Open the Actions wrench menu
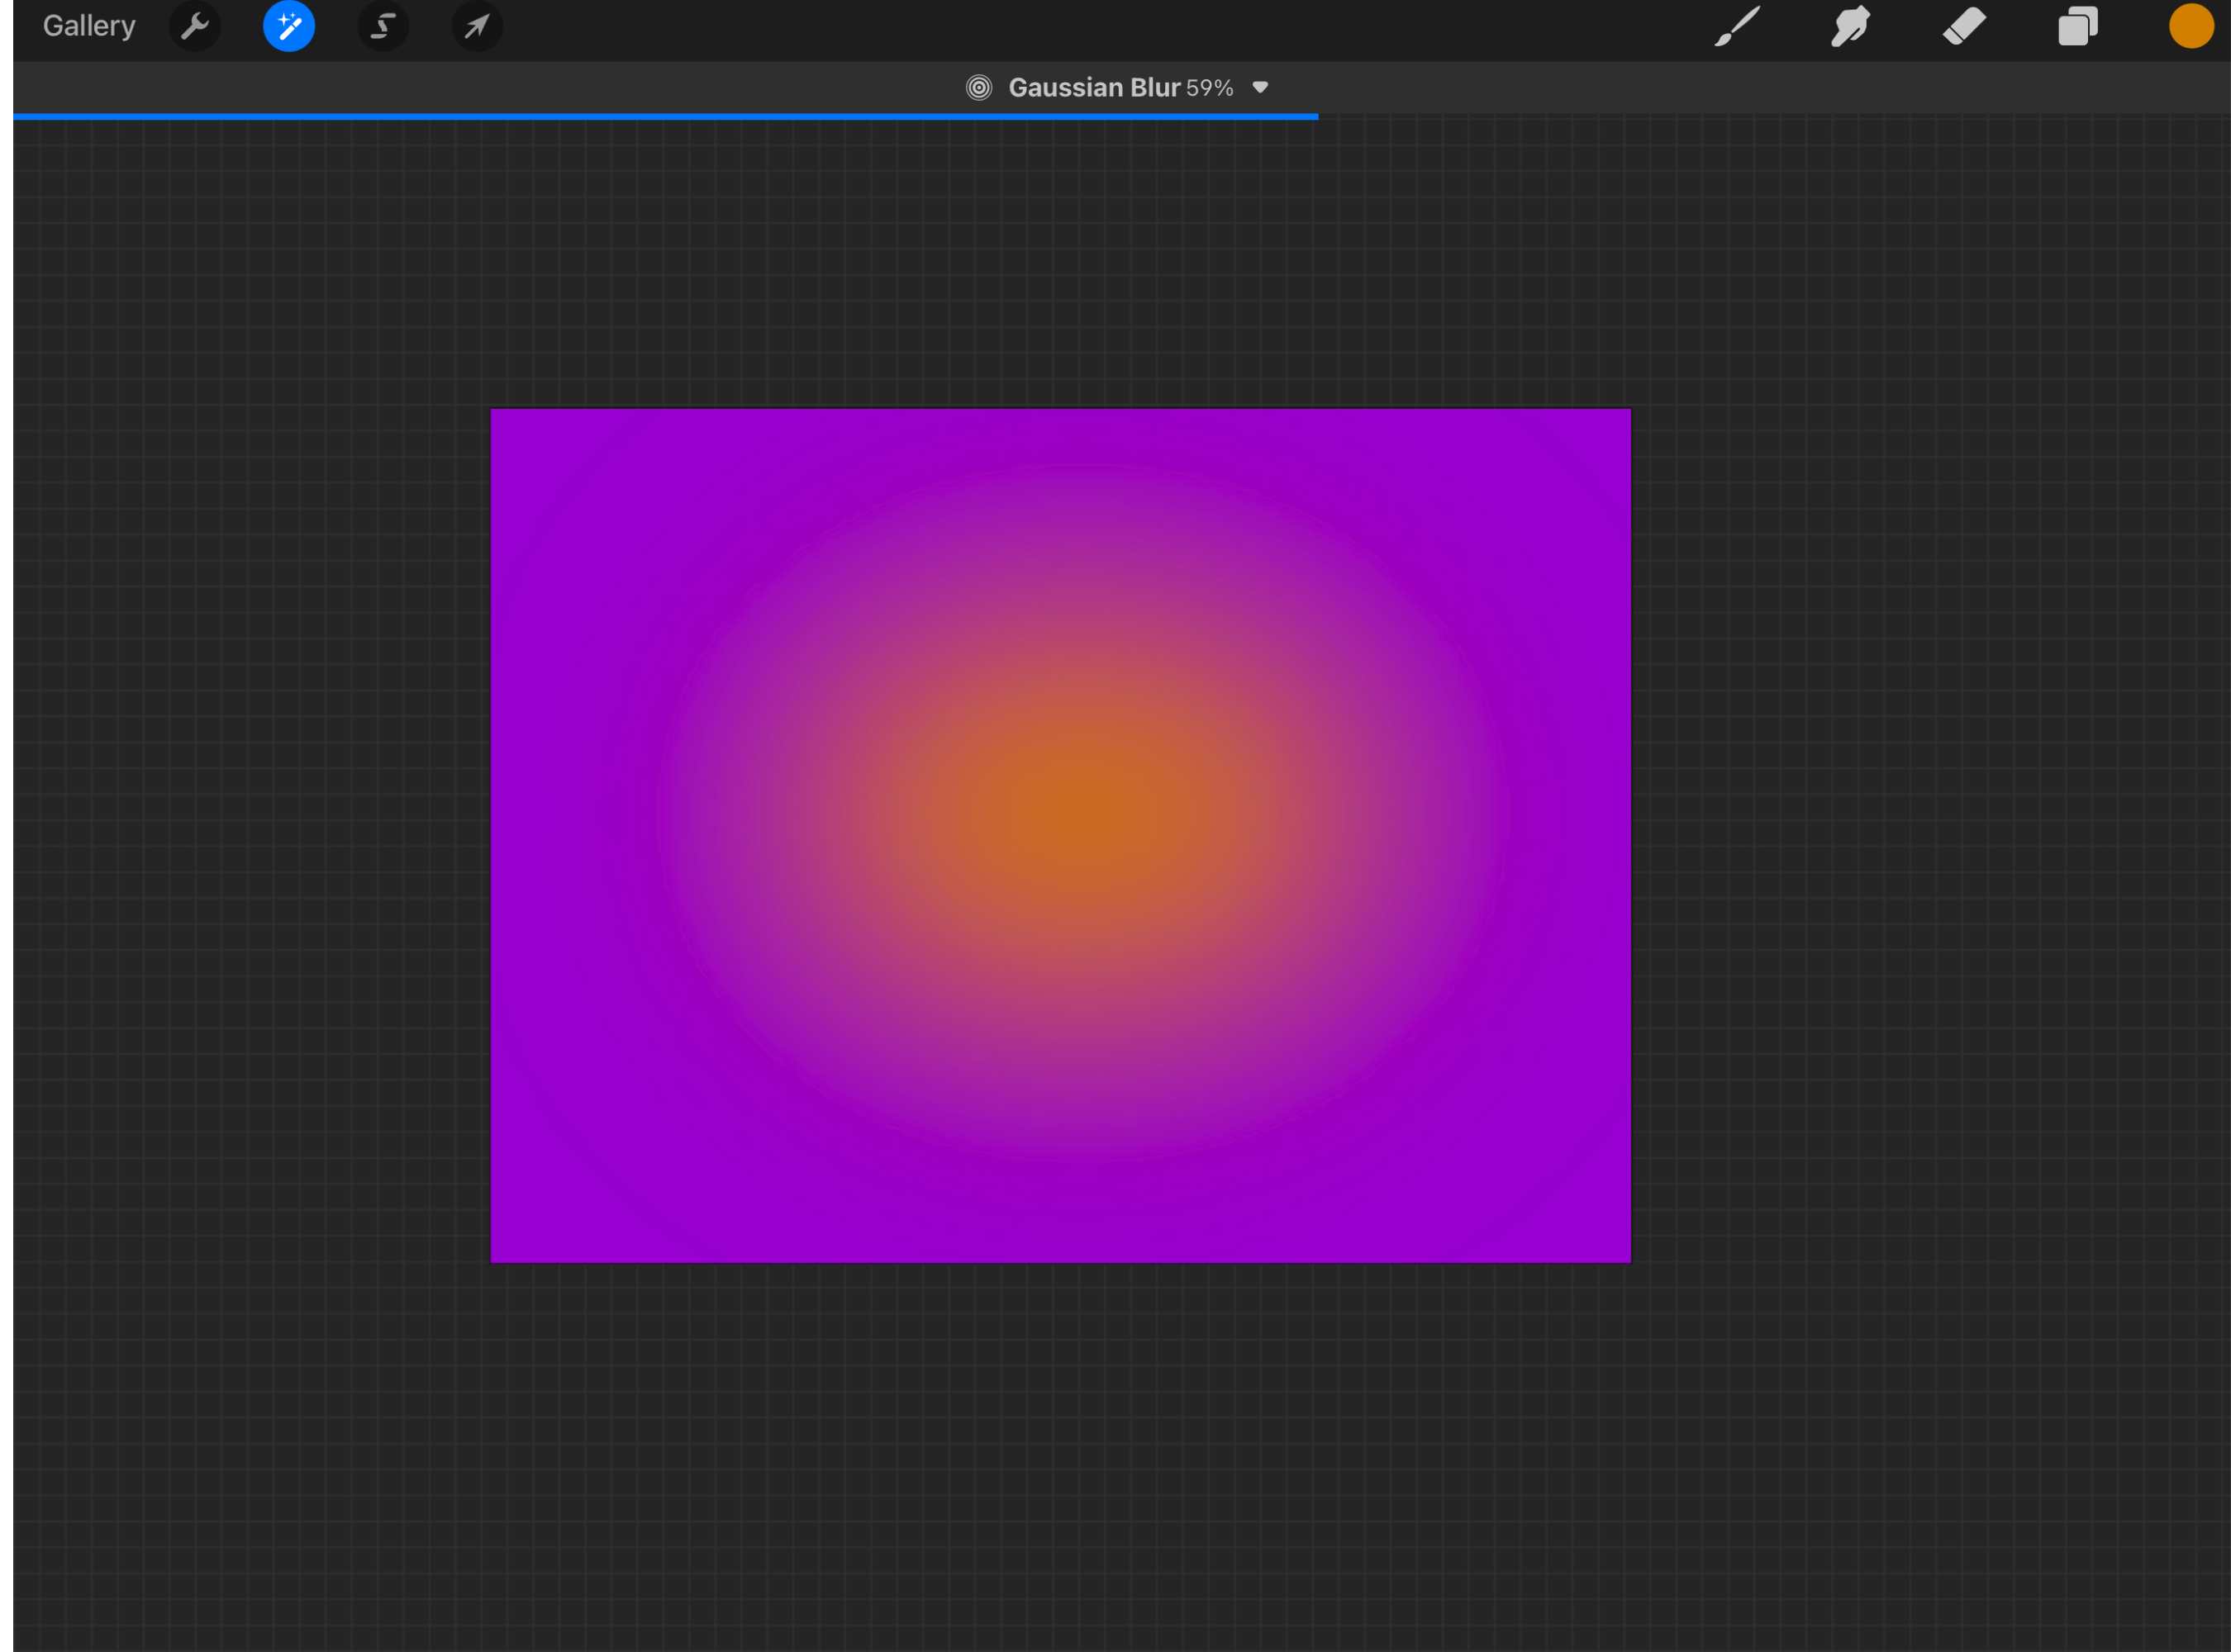The image size is (2231, 1652). (196, 26)
